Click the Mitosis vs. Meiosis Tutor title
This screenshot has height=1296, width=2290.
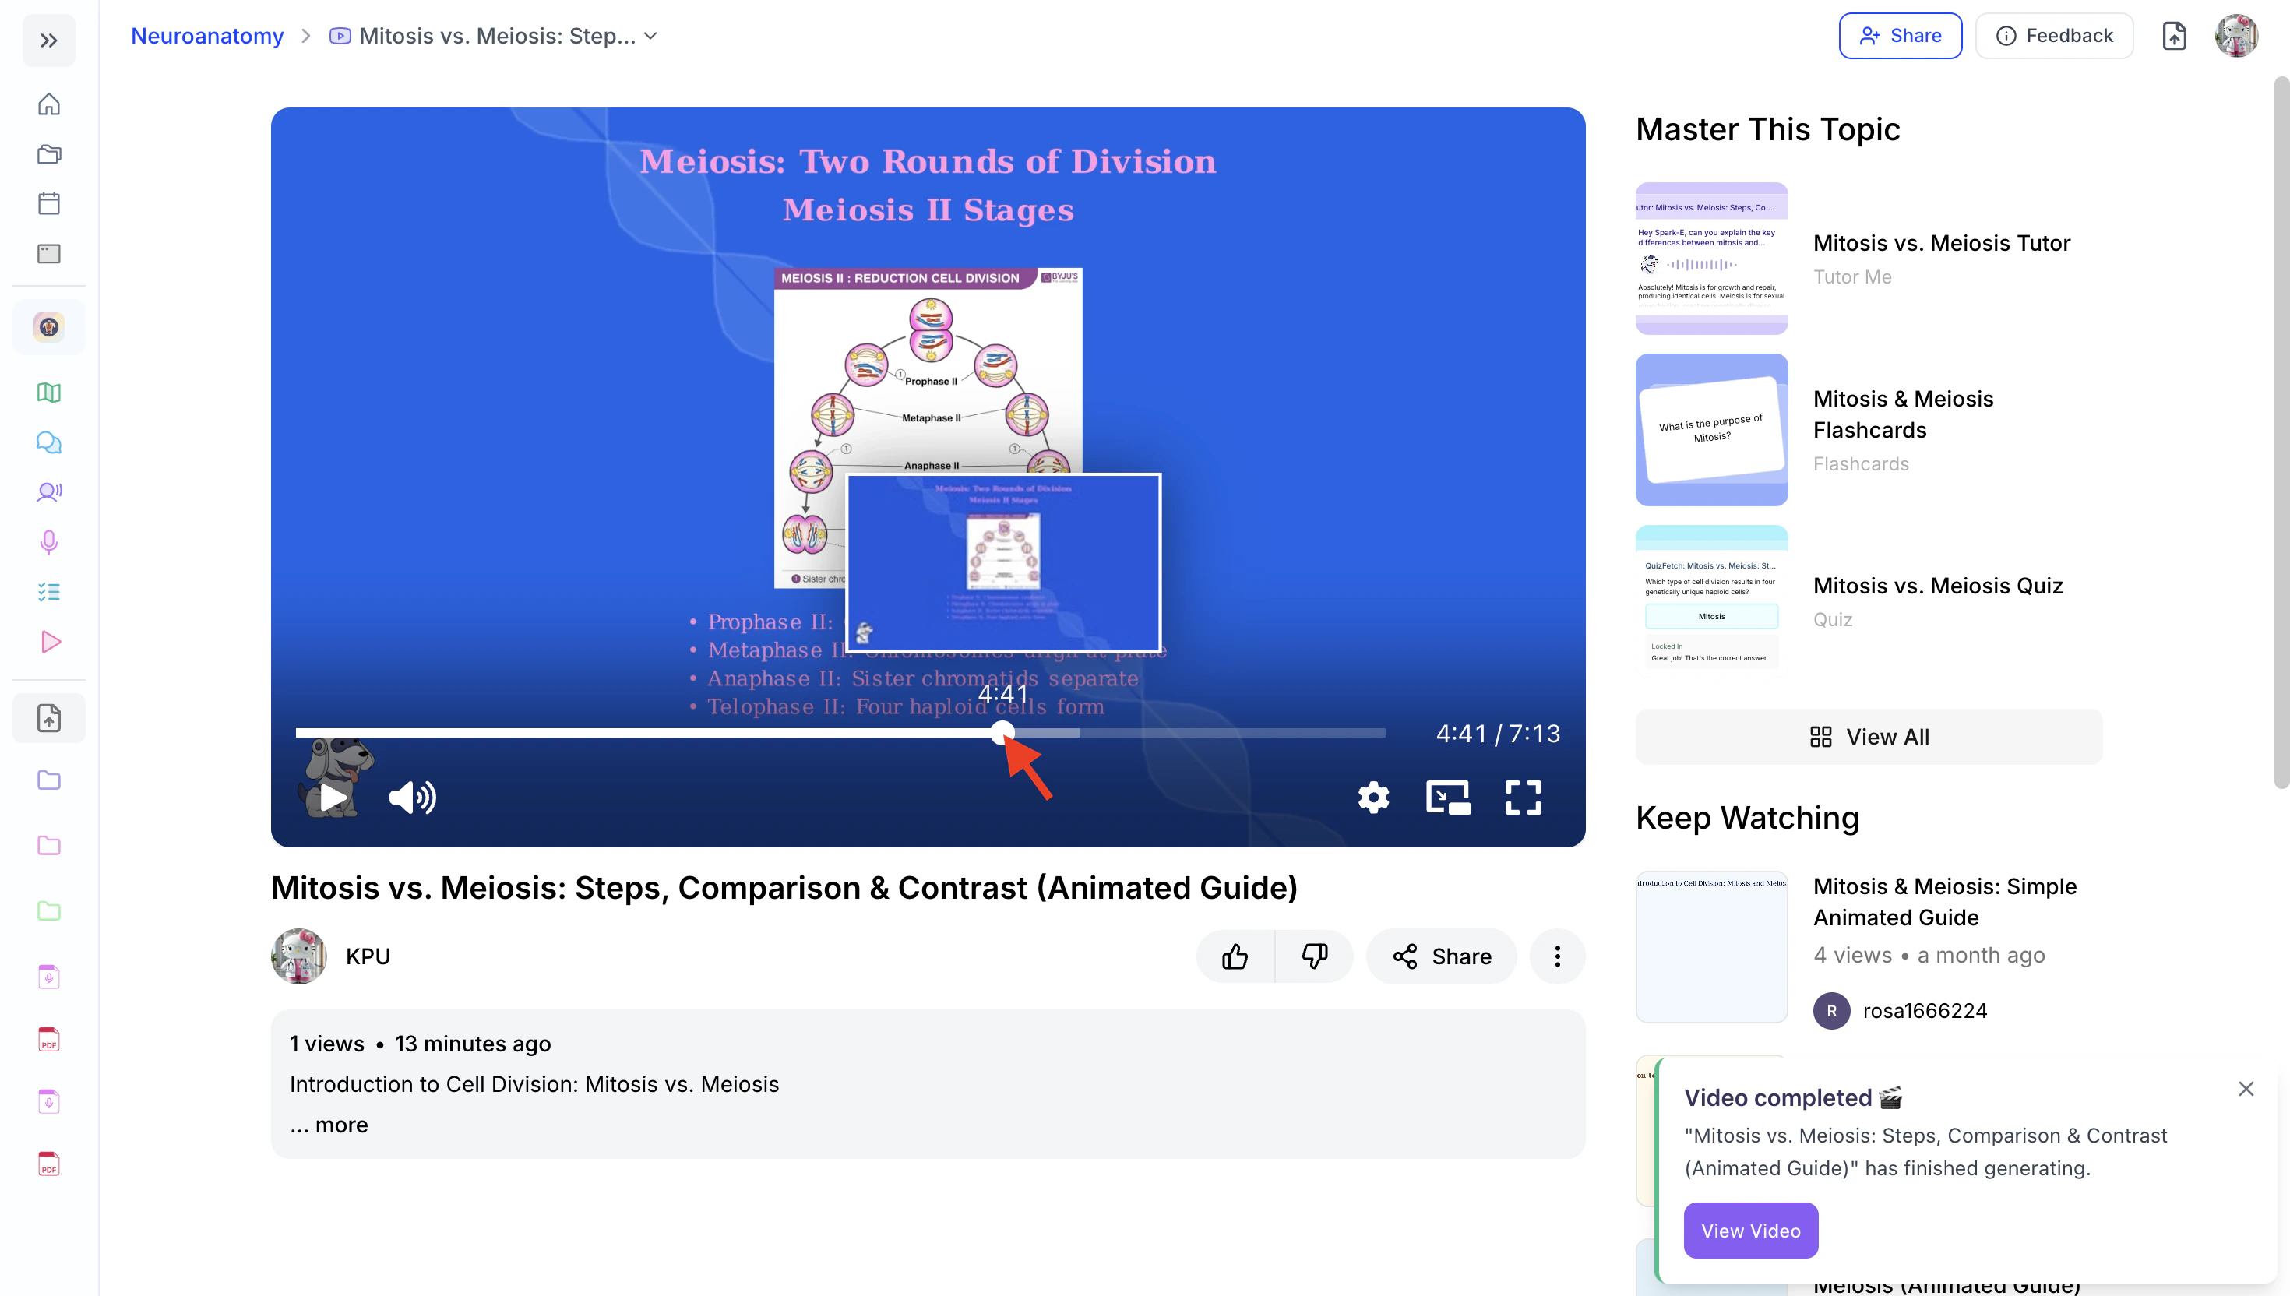point(1942,243)
